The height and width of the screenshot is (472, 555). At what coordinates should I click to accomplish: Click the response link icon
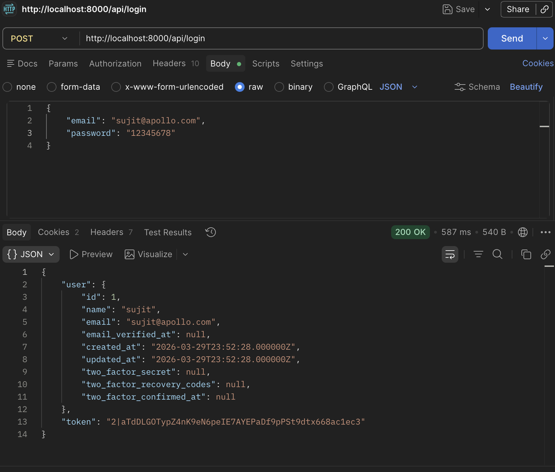pyautogui.click(x=545, y=254)
